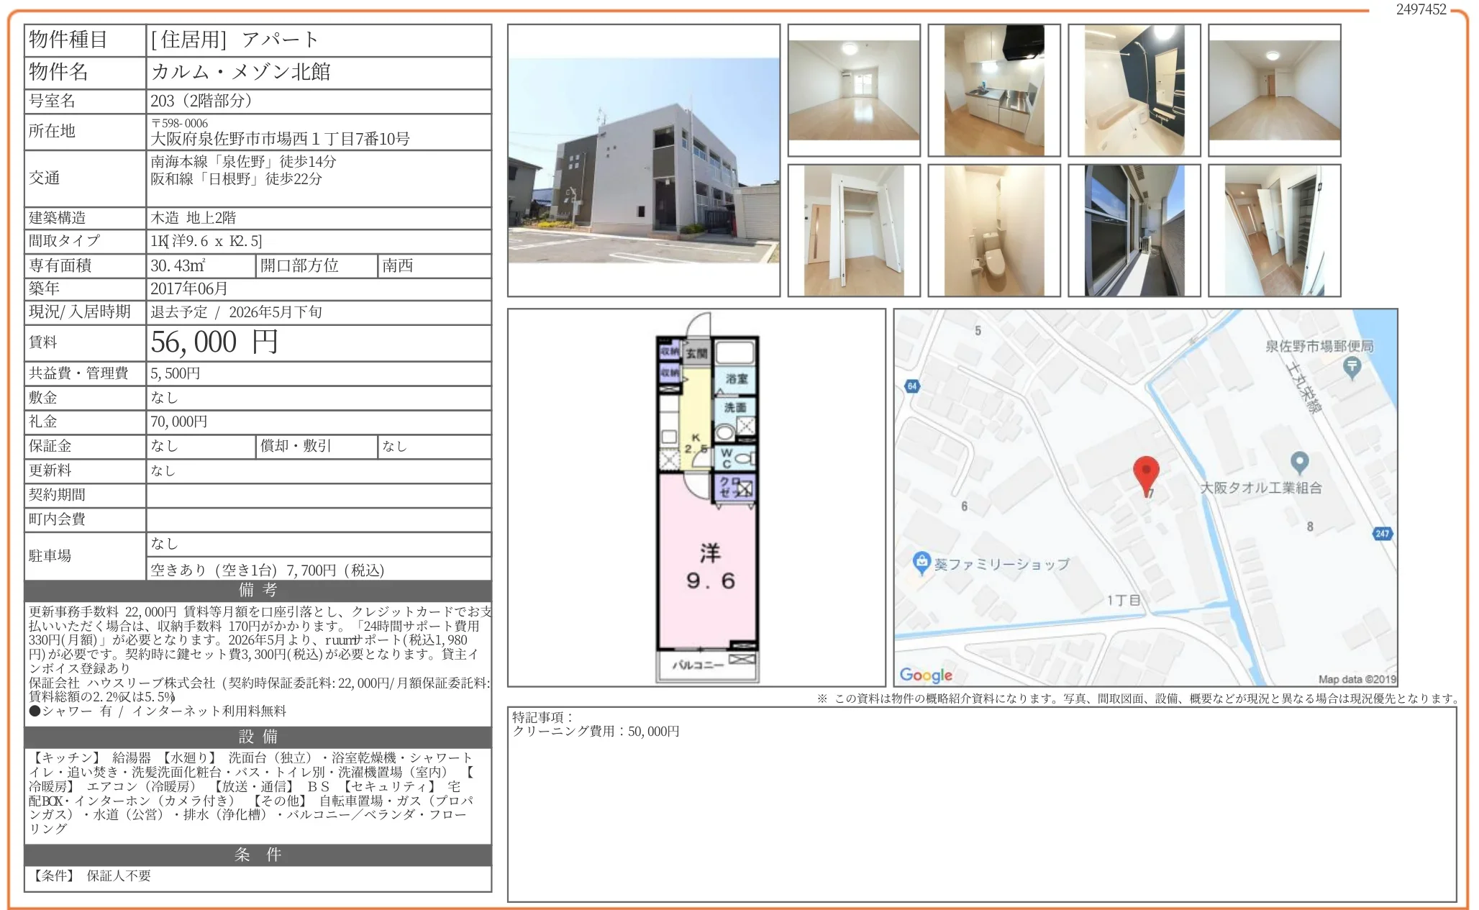Click the 備考 section header

(258, 591)
